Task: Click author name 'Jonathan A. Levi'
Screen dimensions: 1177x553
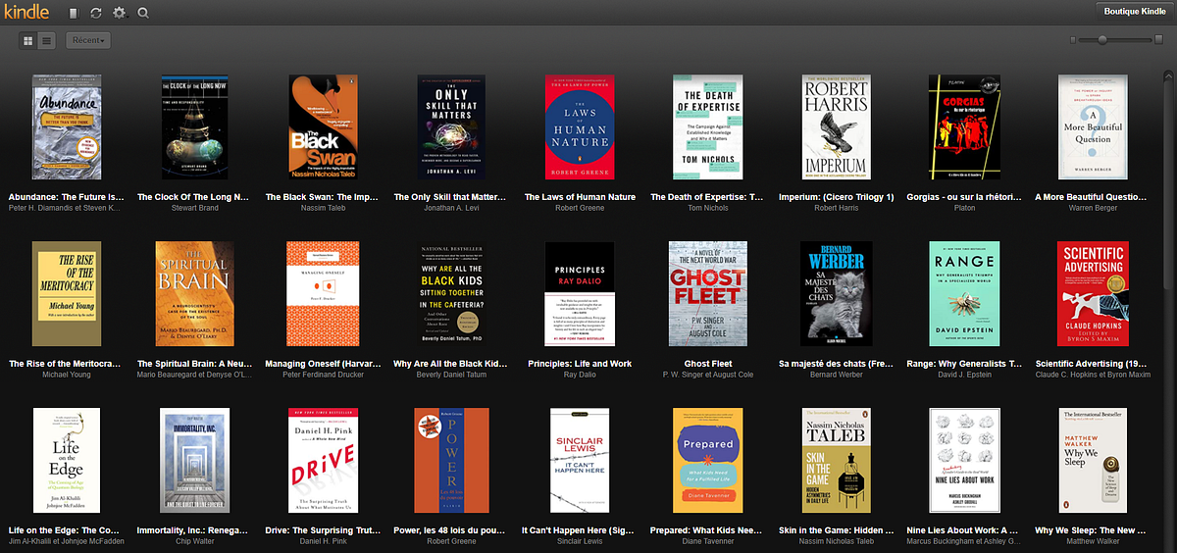Action: 451,209
